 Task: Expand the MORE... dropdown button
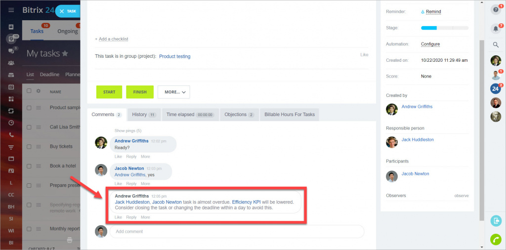coord(173,92)
